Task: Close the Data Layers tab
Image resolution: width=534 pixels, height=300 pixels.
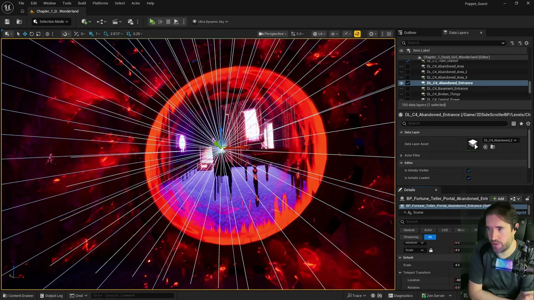Action: [481, 32]
